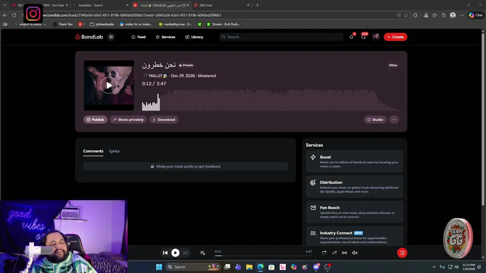Open the BandLab home logo
Image resolution: width=486 pixels, height=273 pixels.
pyautogui.click(x=89, y=37)
